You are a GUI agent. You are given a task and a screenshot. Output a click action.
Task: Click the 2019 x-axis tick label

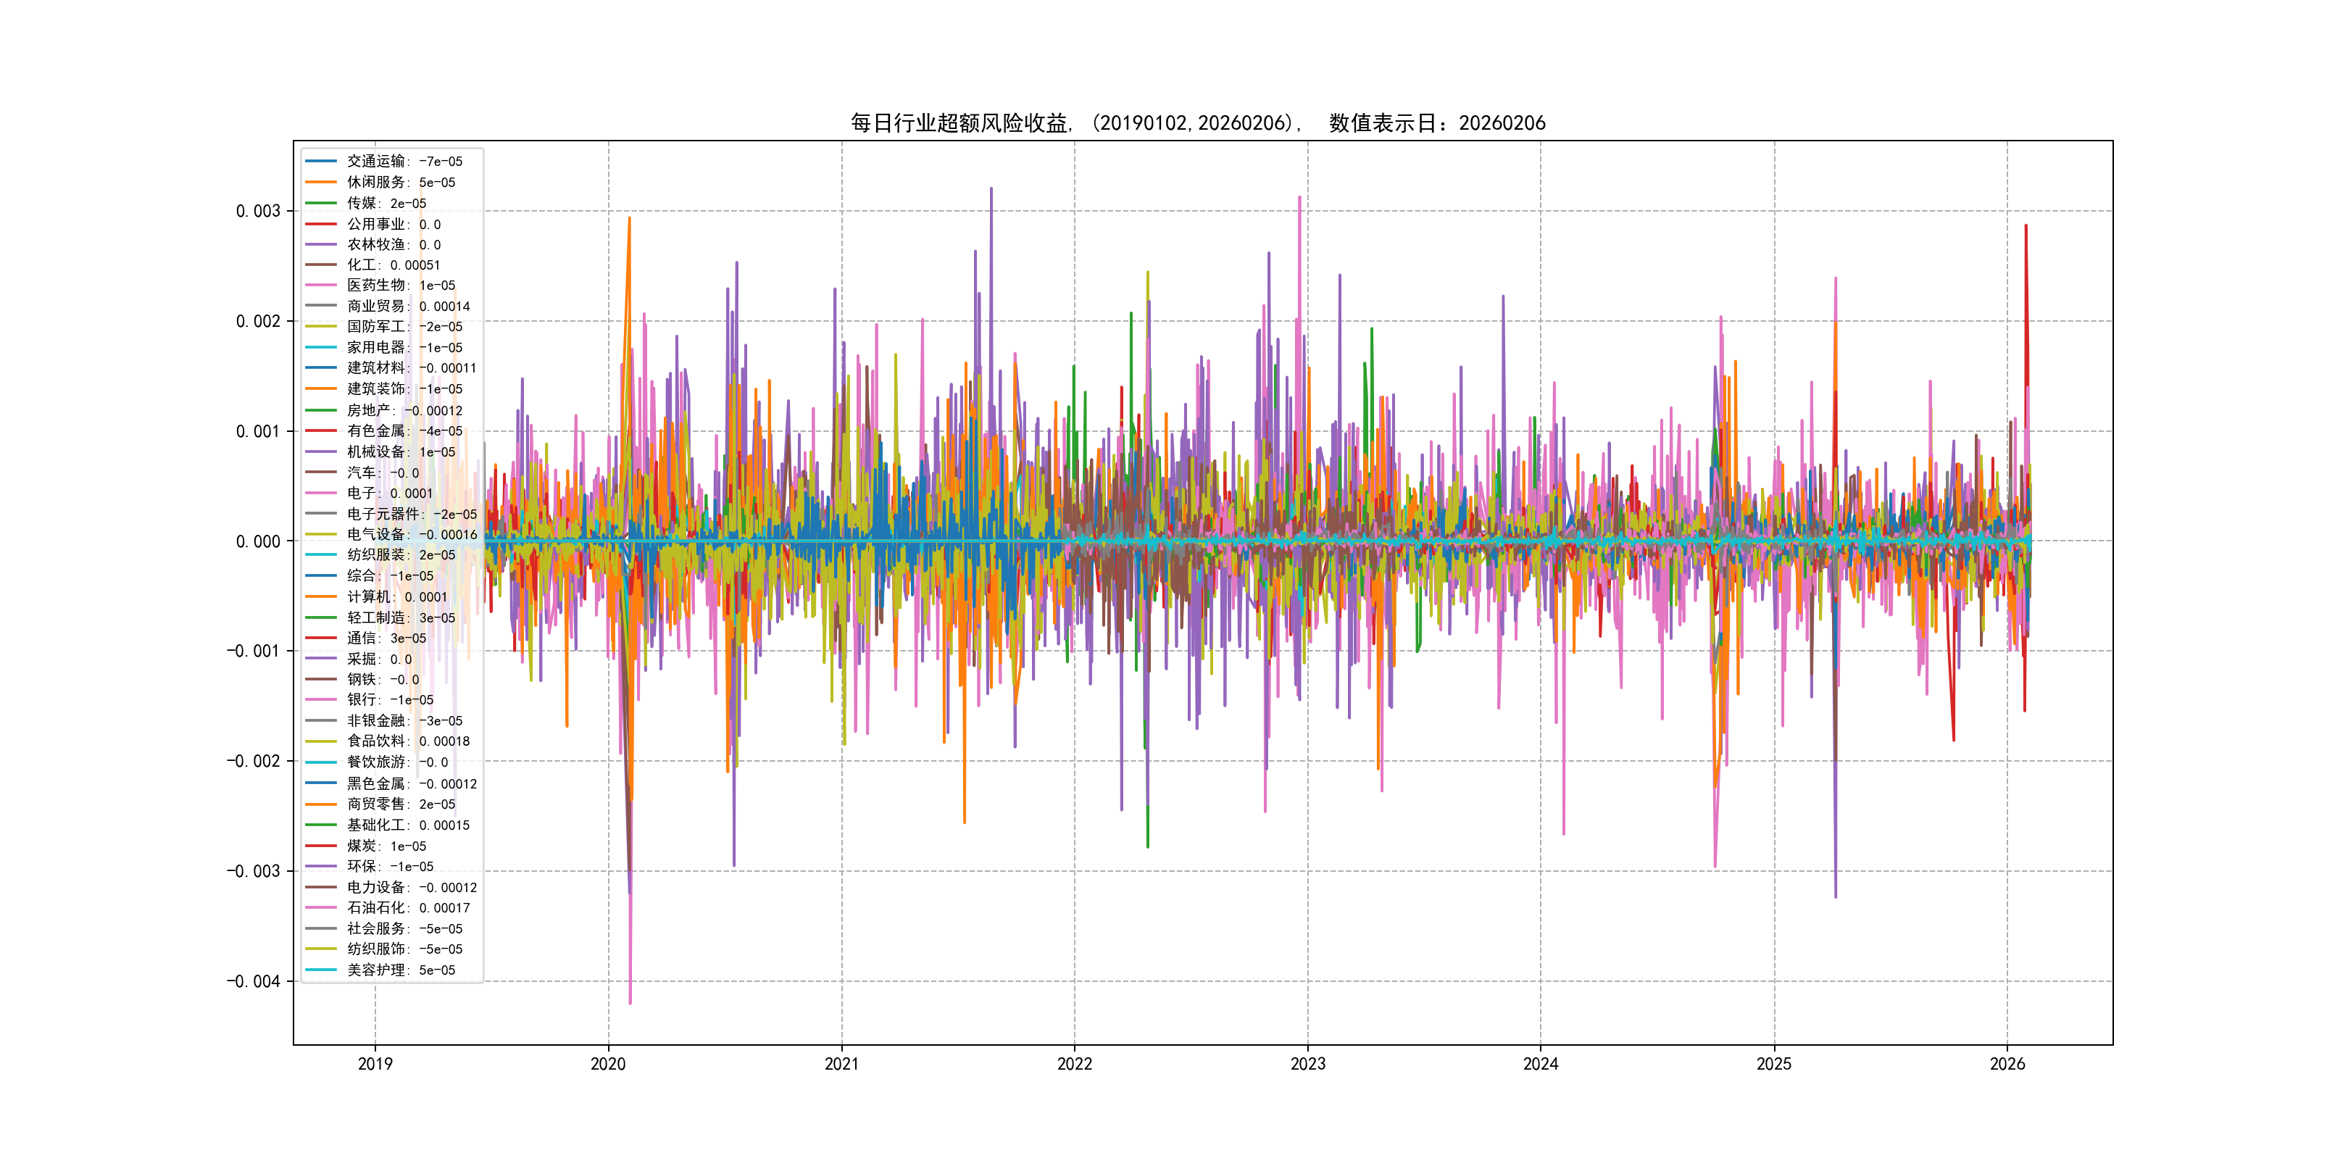375,1064
